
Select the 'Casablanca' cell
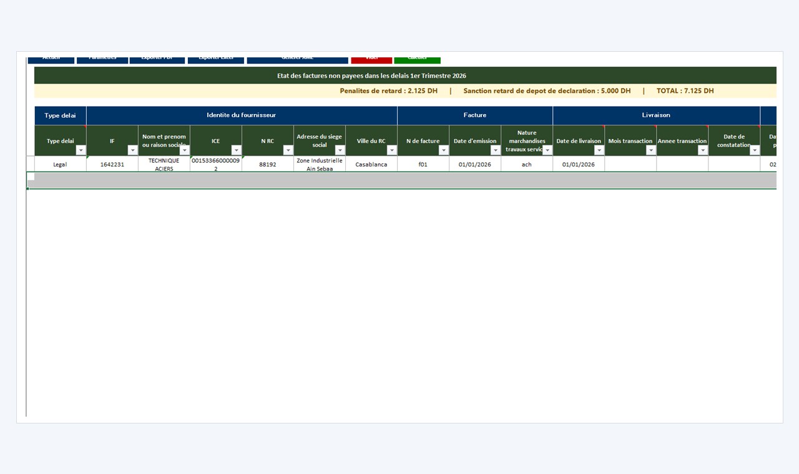pos(371,165)
